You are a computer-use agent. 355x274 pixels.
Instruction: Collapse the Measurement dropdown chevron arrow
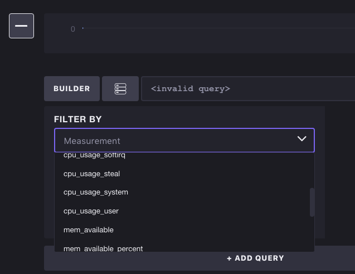coord(301,139)
